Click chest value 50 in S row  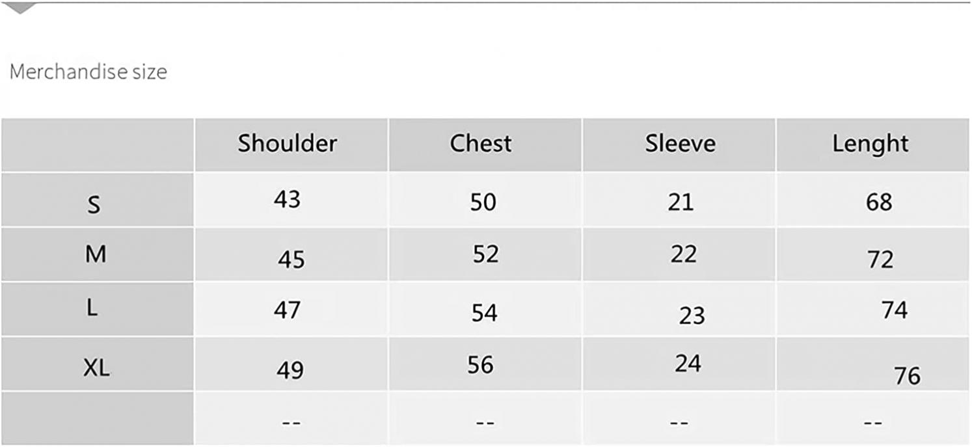point(483,202)
